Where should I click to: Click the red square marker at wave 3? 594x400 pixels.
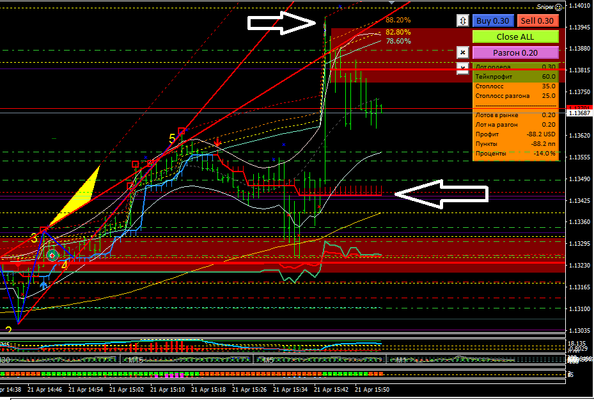pyautogui.click(x=43, y=229)
